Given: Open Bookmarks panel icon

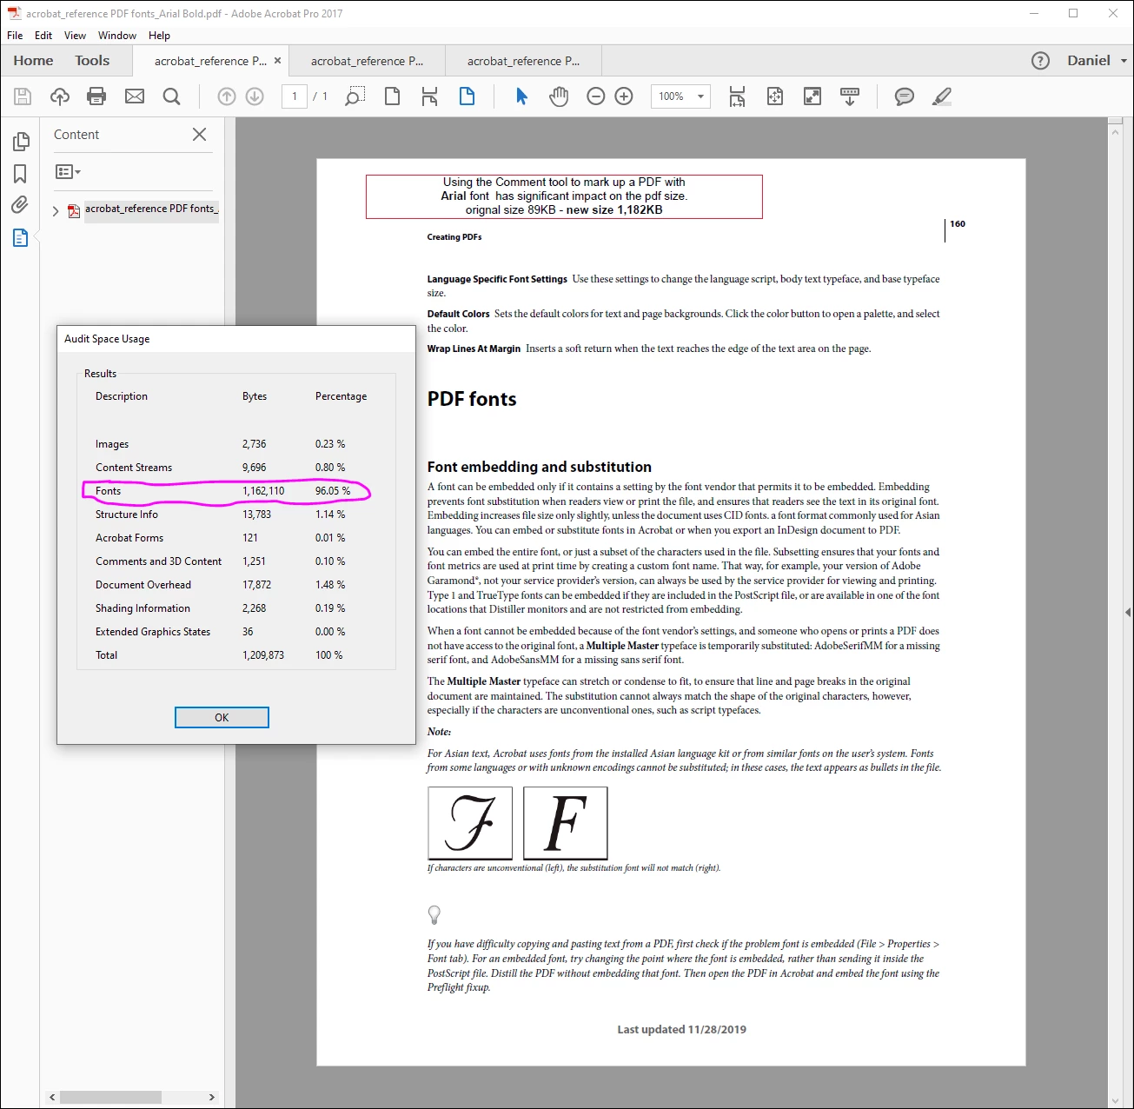Looking at the screenshot, I should tap(20, 174).
